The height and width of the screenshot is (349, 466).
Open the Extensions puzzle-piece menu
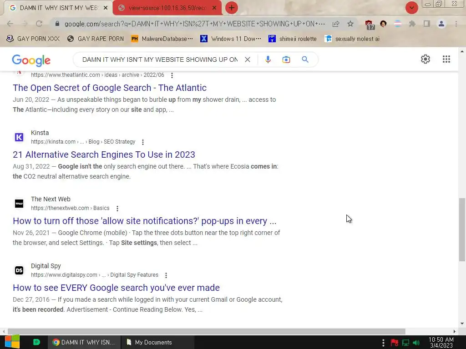[412, 24]
